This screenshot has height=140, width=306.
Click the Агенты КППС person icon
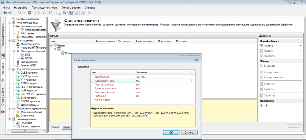click(18, 65)
